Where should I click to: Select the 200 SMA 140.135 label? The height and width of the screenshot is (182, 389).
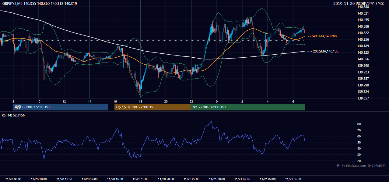pos(323,51)
